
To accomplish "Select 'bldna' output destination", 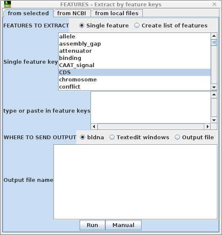I will 92,137.
